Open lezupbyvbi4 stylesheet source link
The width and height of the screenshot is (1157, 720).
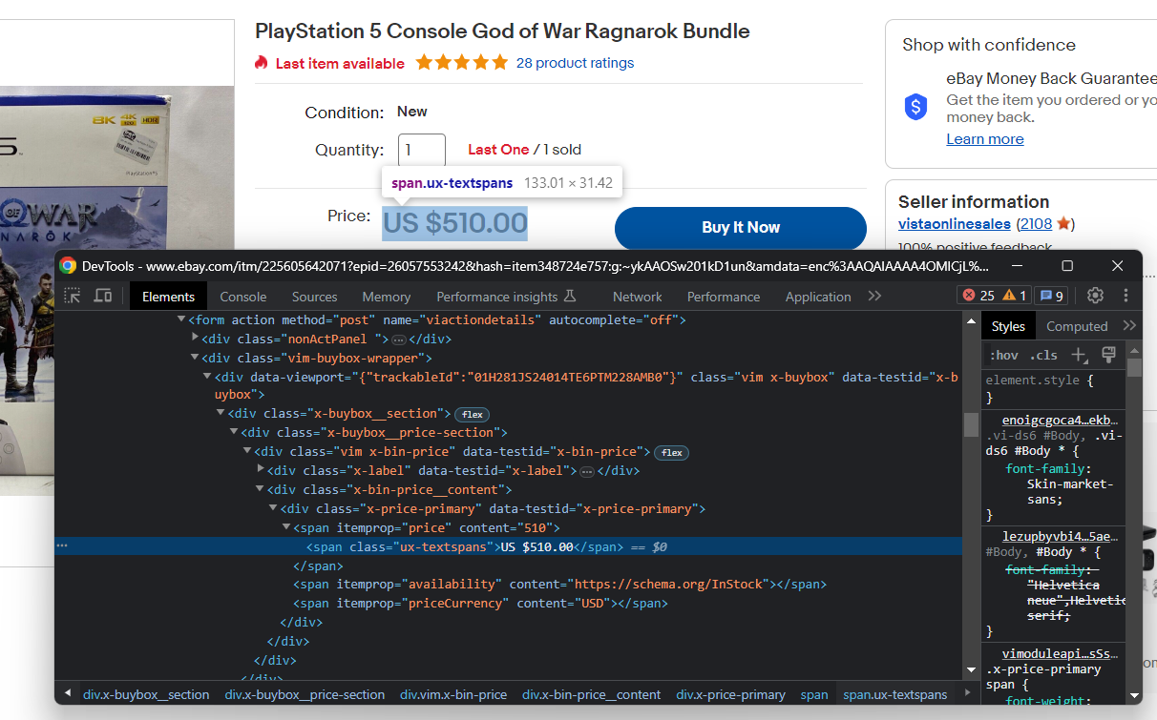(x=1060, y=536)
